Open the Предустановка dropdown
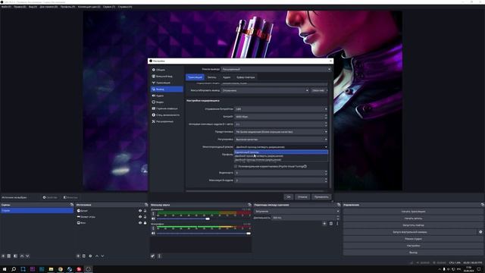 point(281,132)
